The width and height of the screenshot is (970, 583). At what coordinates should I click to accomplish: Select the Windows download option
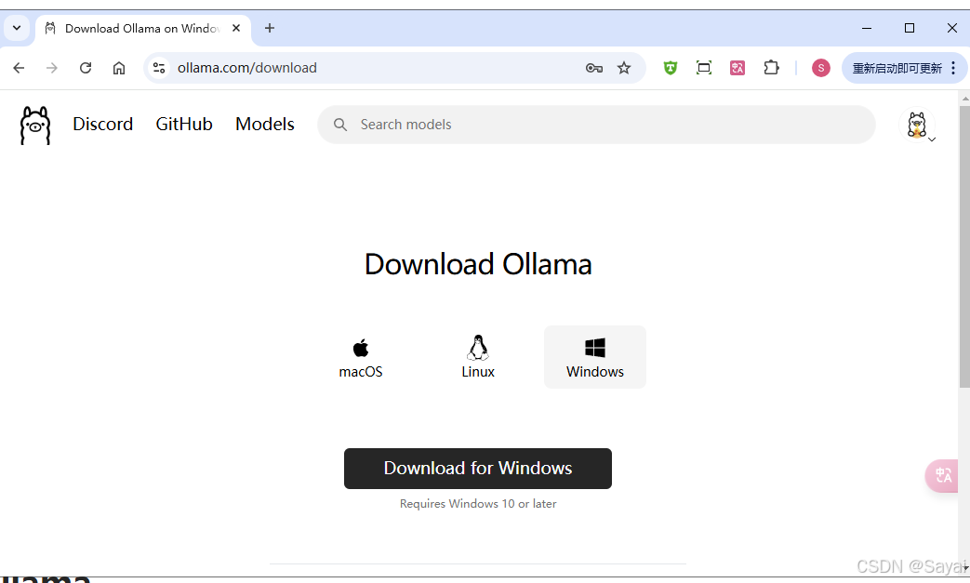595,357
